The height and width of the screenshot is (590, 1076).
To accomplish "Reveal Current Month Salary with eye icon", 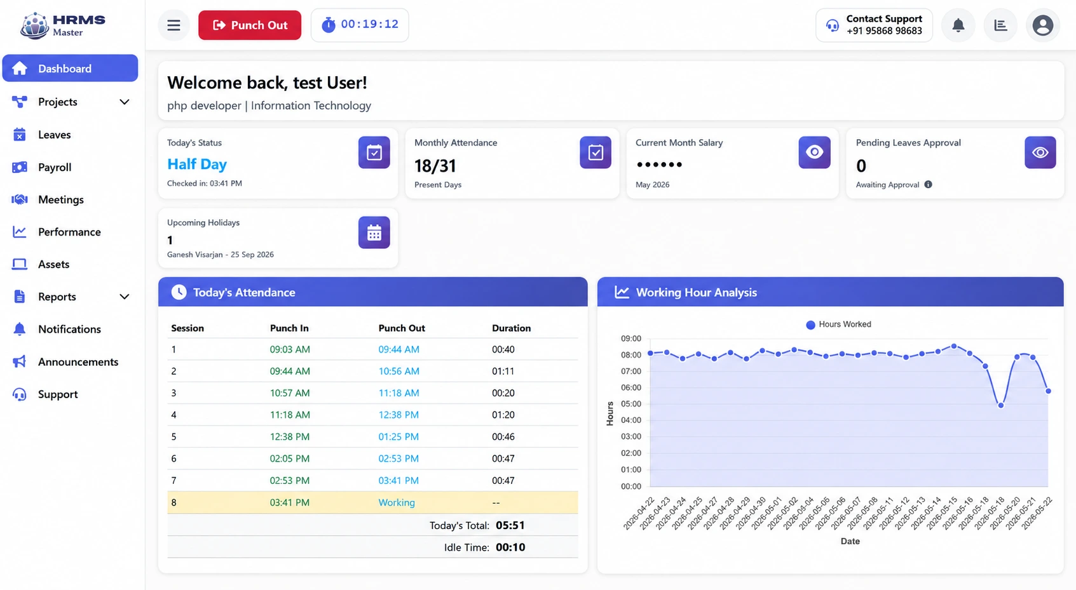I will point(815,152).
